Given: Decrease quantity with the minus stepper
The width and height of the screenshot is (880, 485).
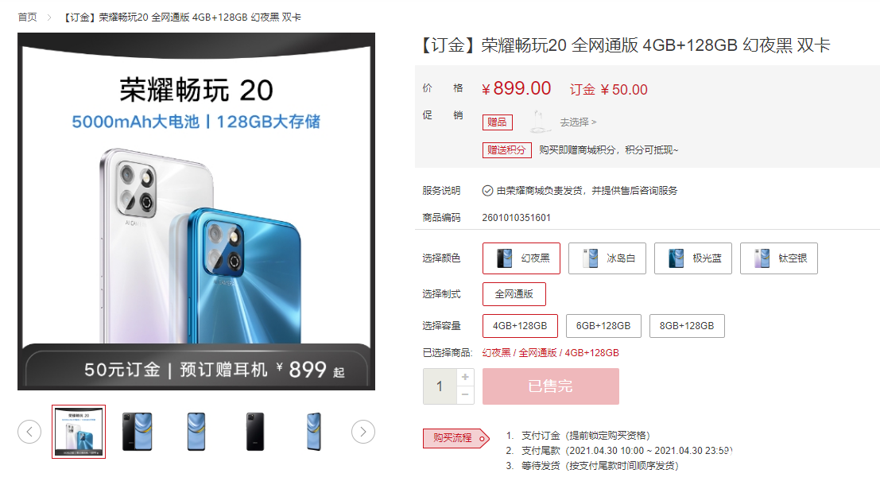Looking at the screenshot, I should pyautogui.click(x=465, y=395).
